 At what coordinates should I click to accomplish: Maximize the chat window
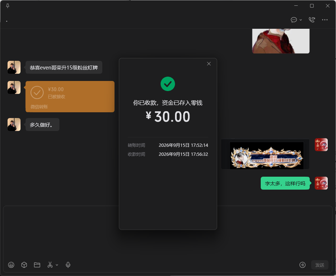coord(312,6)
